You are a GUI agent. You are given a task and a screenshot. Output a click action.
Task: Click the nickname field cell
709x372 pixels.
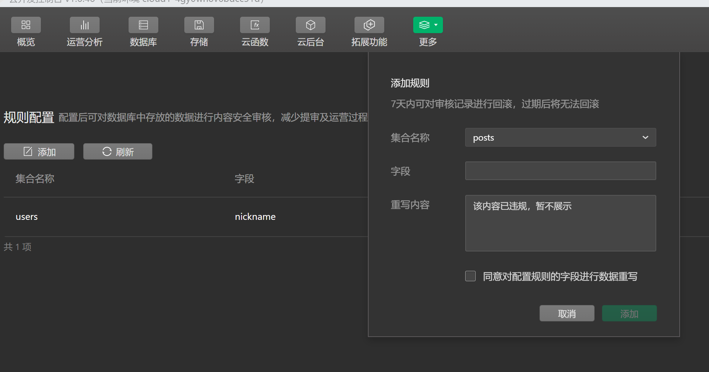(x=255, y=217)
